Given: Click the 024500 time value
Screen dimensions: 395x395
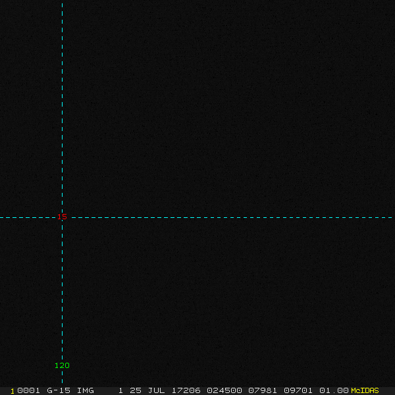Looking at the screenshot, I should click(x=224, y=390).
